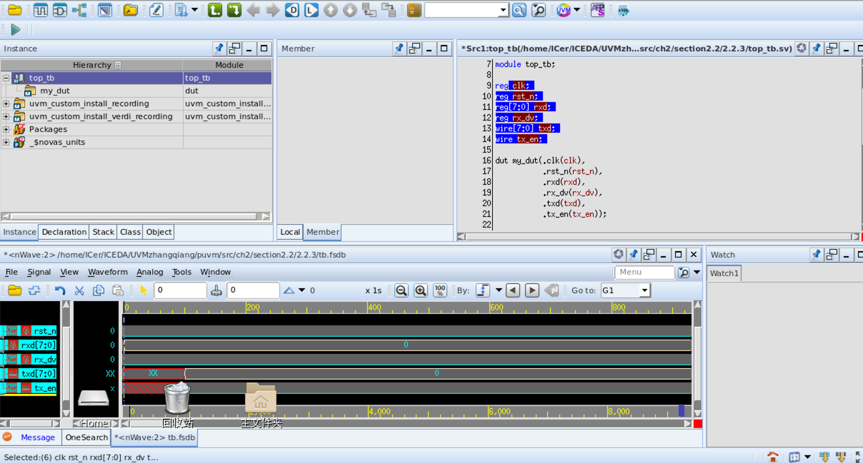Open the Go to G1 dropdown
This screenshot has height=463, width=863.
644,290
